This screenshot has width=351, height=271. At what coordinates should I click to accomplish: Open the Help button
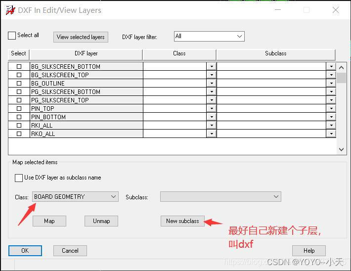coord(309,251)
